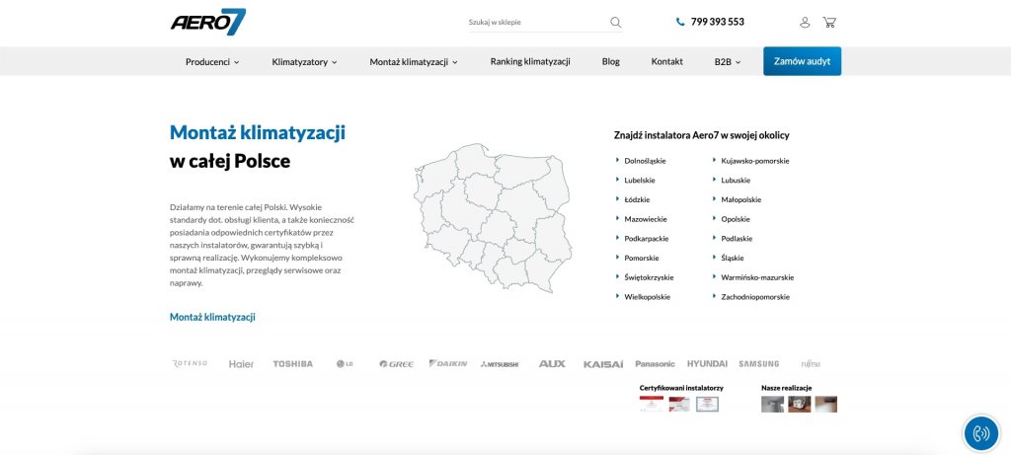1011x455 pixels.
Task: Expand the Montaż klimatyzacji nav dropdown
Action: click(x=414, y=61)
